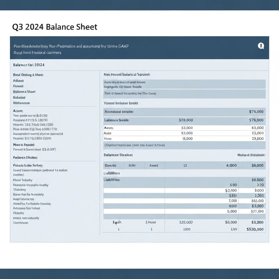Open Bidunlot from the sidebar list
279x279 pixels.
click(19, 97)
